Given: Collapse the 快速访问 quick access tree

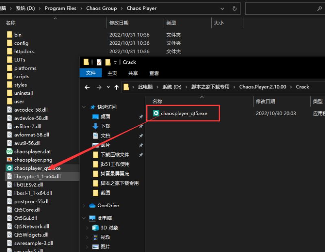Looking at the screenshot, I should [84, 107].
